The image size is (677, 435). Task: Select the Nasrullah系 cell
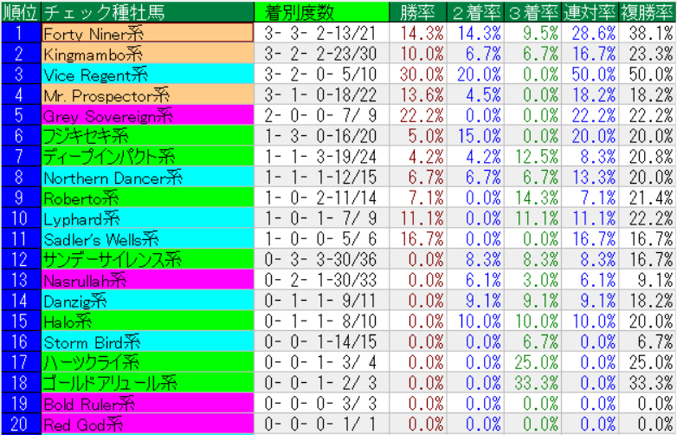(x=148, y=280)
